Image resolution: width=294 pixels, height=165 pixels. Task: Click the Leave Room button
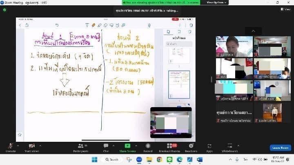tap(280, 147)
